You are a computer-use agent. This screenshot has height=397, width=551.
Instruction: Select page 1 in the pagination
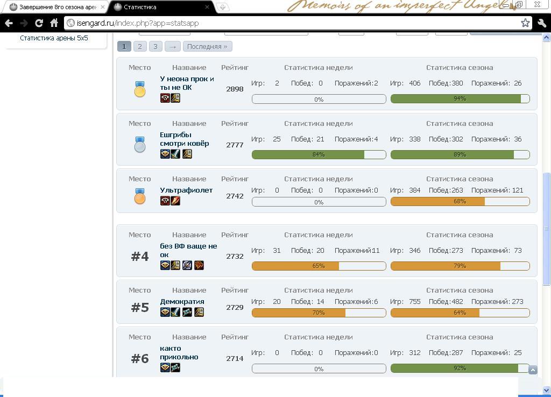coord(124,46)
